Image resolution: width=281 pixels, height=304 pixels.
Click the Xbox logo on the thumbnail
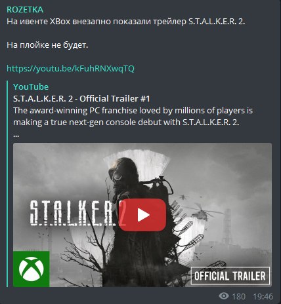[x=32, y=269]
